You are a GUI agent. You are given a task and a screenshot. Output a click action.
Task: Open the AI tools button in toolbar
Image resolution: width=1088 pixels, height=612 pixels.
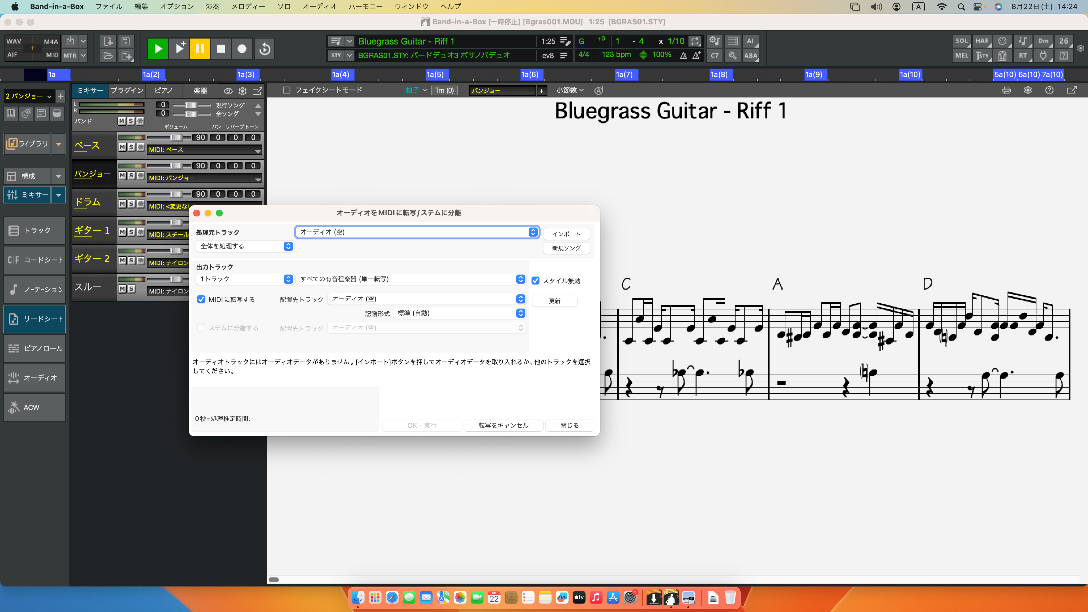tap(750, 41)
